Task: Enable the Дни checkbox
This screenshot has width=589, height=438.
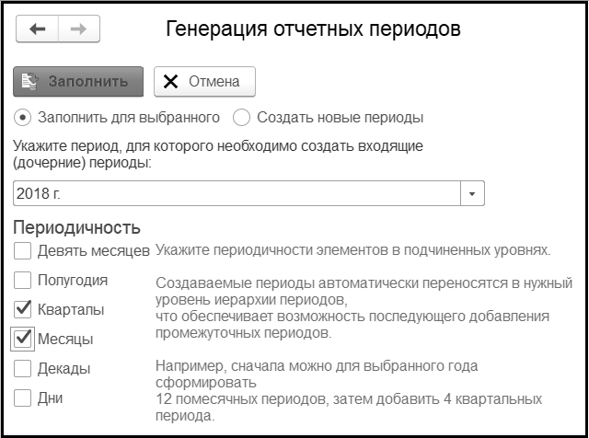Action: [x=23, y=398]
